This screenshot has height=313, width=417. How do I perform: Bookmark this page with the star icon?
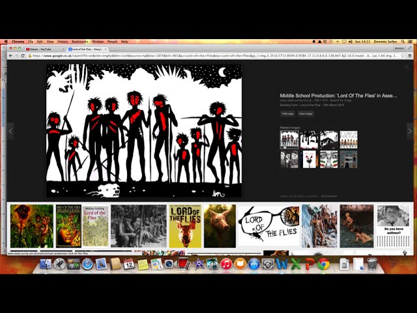click(403, 55)
